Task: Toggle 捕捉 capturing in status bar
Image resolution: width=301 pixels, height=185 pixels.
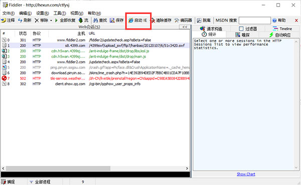Action: click(8, 181)
